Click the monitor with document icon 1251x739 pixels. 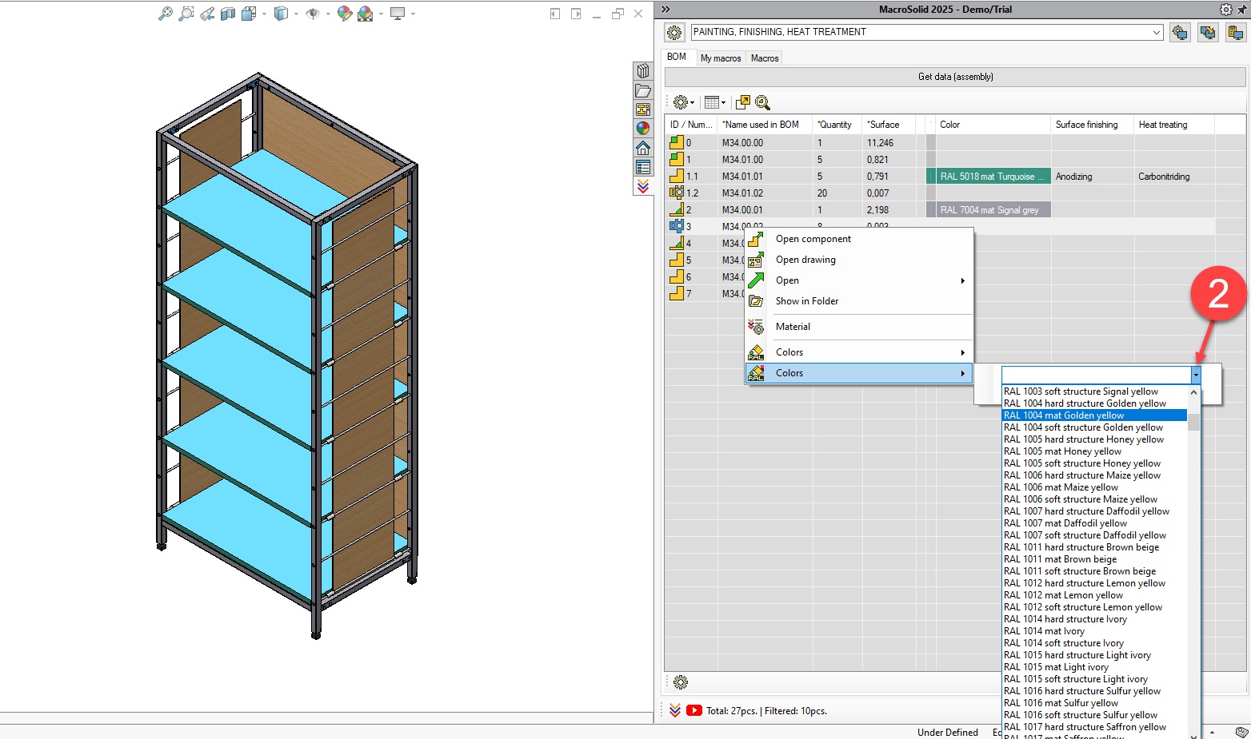click(1236, 33)
